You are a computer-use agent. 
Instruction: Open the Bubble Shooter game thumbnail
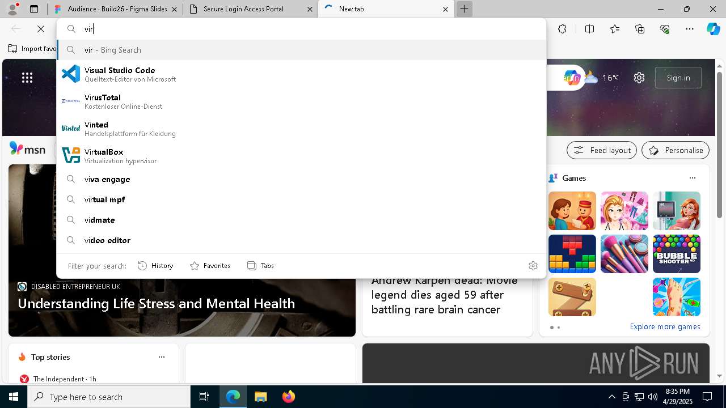point(677,254)
